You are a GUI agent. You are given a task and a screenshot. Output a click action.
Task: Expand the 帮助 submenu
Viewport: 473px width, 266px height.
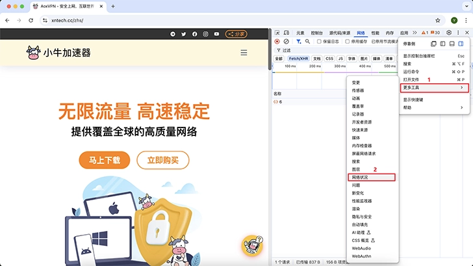click(435, 107)
